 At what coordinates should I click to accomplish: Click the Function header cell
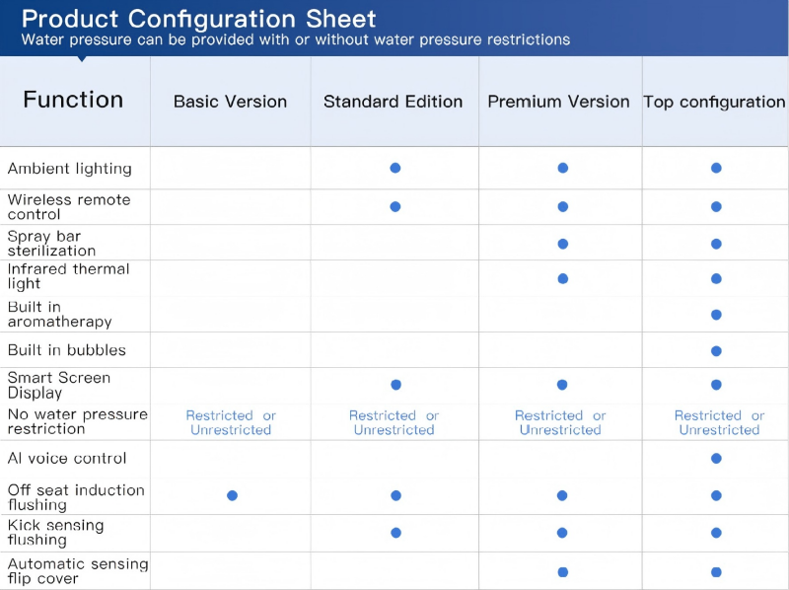click(73, 100)
